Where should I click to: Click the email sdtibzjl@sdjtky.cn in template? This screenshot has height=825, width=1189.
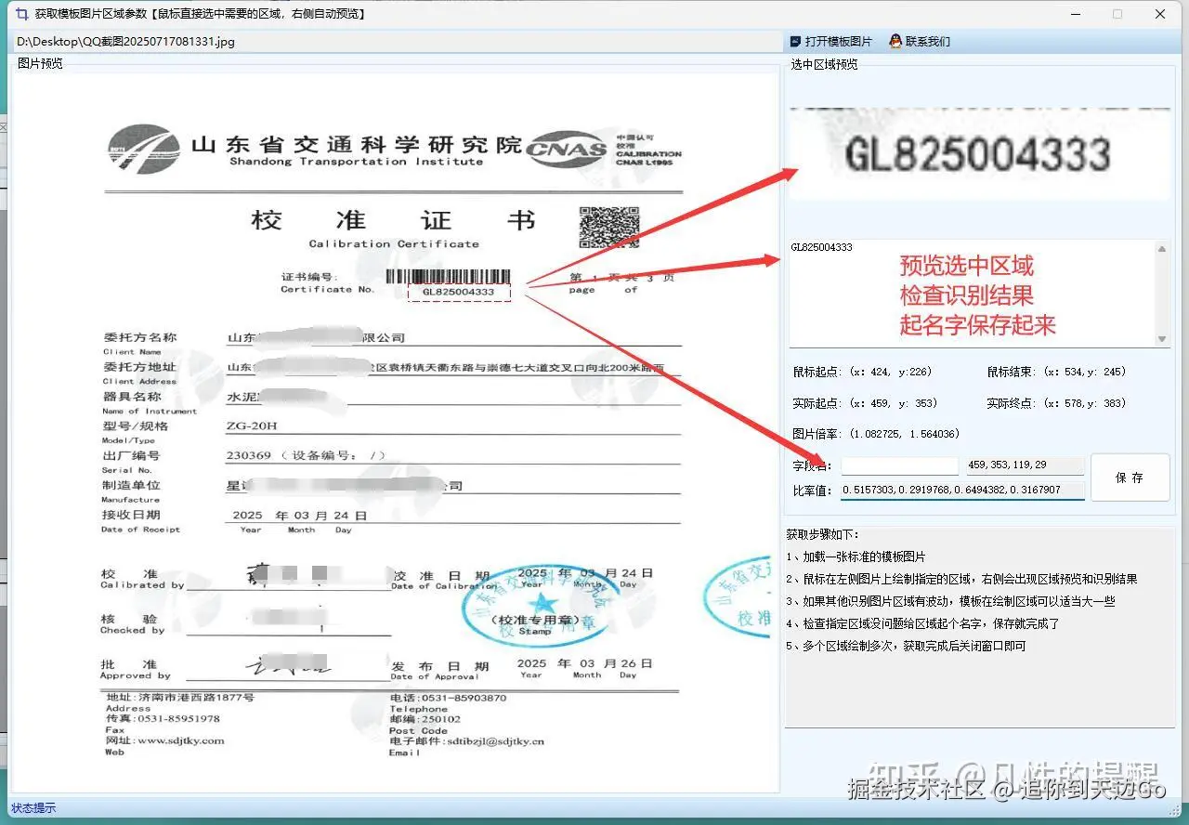[x=495, y=741]
